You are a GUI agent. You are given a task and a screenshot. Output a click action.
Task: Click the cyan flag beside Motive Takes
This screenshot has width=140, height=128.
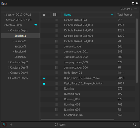coord(36,25)
